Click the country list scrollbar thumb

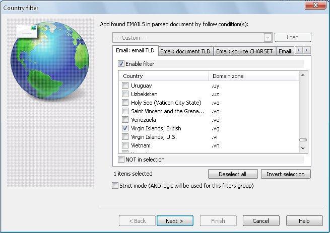[303, 140]
